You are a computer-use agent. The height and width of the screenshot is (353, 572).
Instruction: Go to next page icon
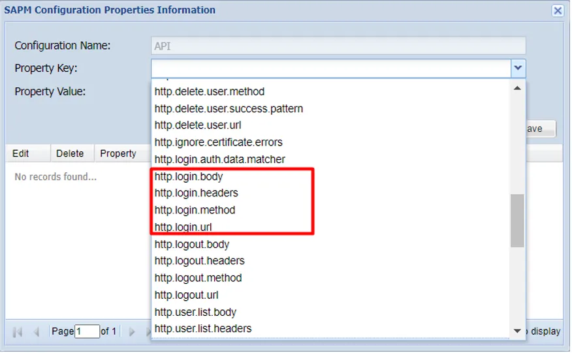coord(132,331)
